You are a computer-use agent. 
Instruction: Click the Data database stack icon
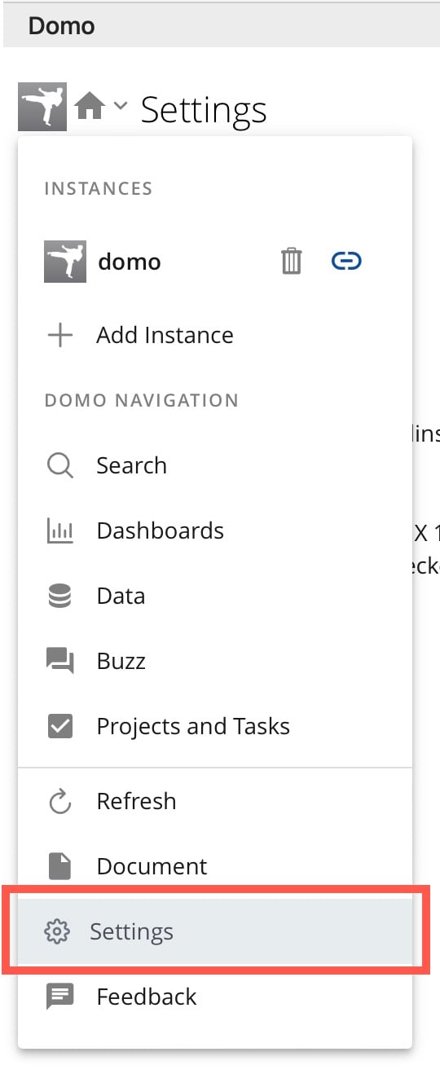pyautogui.click(x=60, y=596)
